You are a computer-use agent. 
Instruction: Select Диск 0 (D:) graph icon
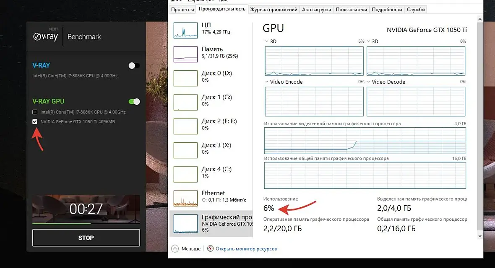point(185,78)
